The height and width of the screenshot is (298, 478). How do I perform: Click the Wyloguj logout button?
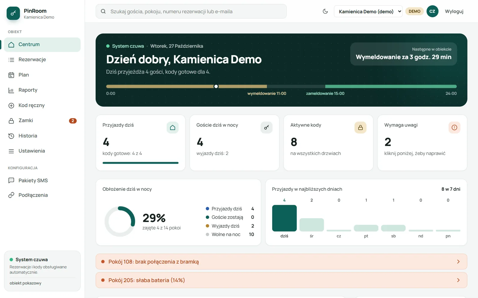coord(454,11)
